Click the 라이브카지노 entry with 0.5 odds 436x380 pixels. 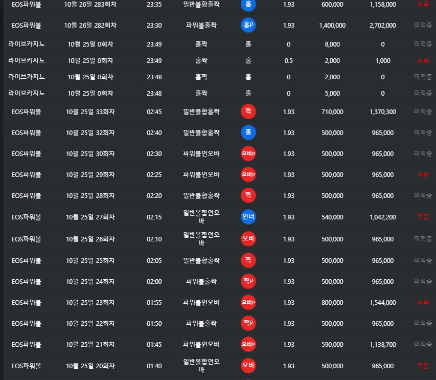point(27,60)
